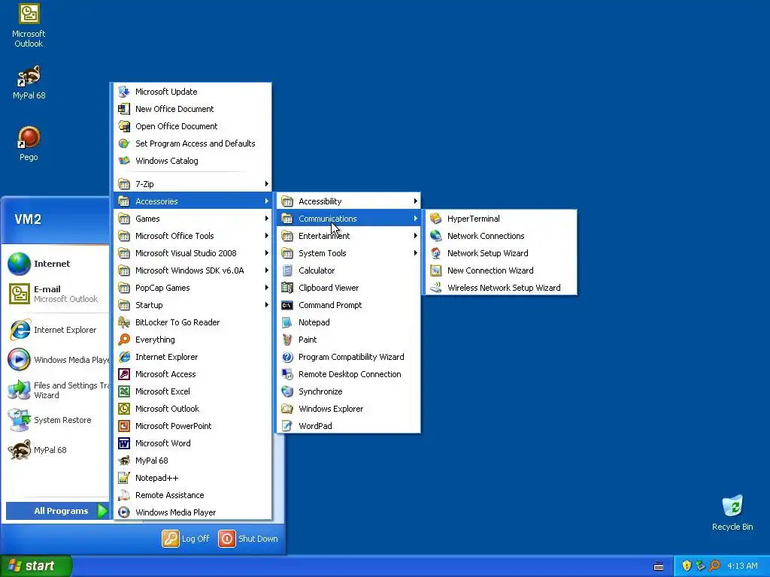This screenshot has height=577, width=770.
Task: Launch HyperTerminal from Communications submenu
Action: [500, 219]
